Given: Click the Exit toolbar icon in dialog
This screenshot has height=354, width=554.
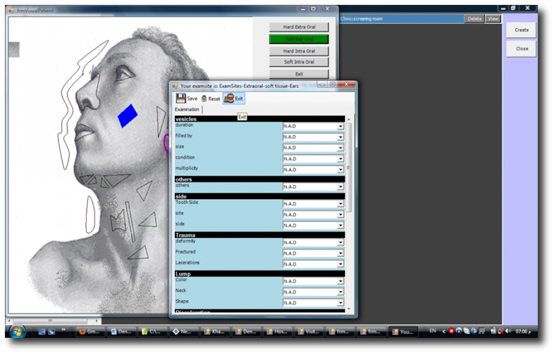Looking at the screenshot, I should (228, 98).
